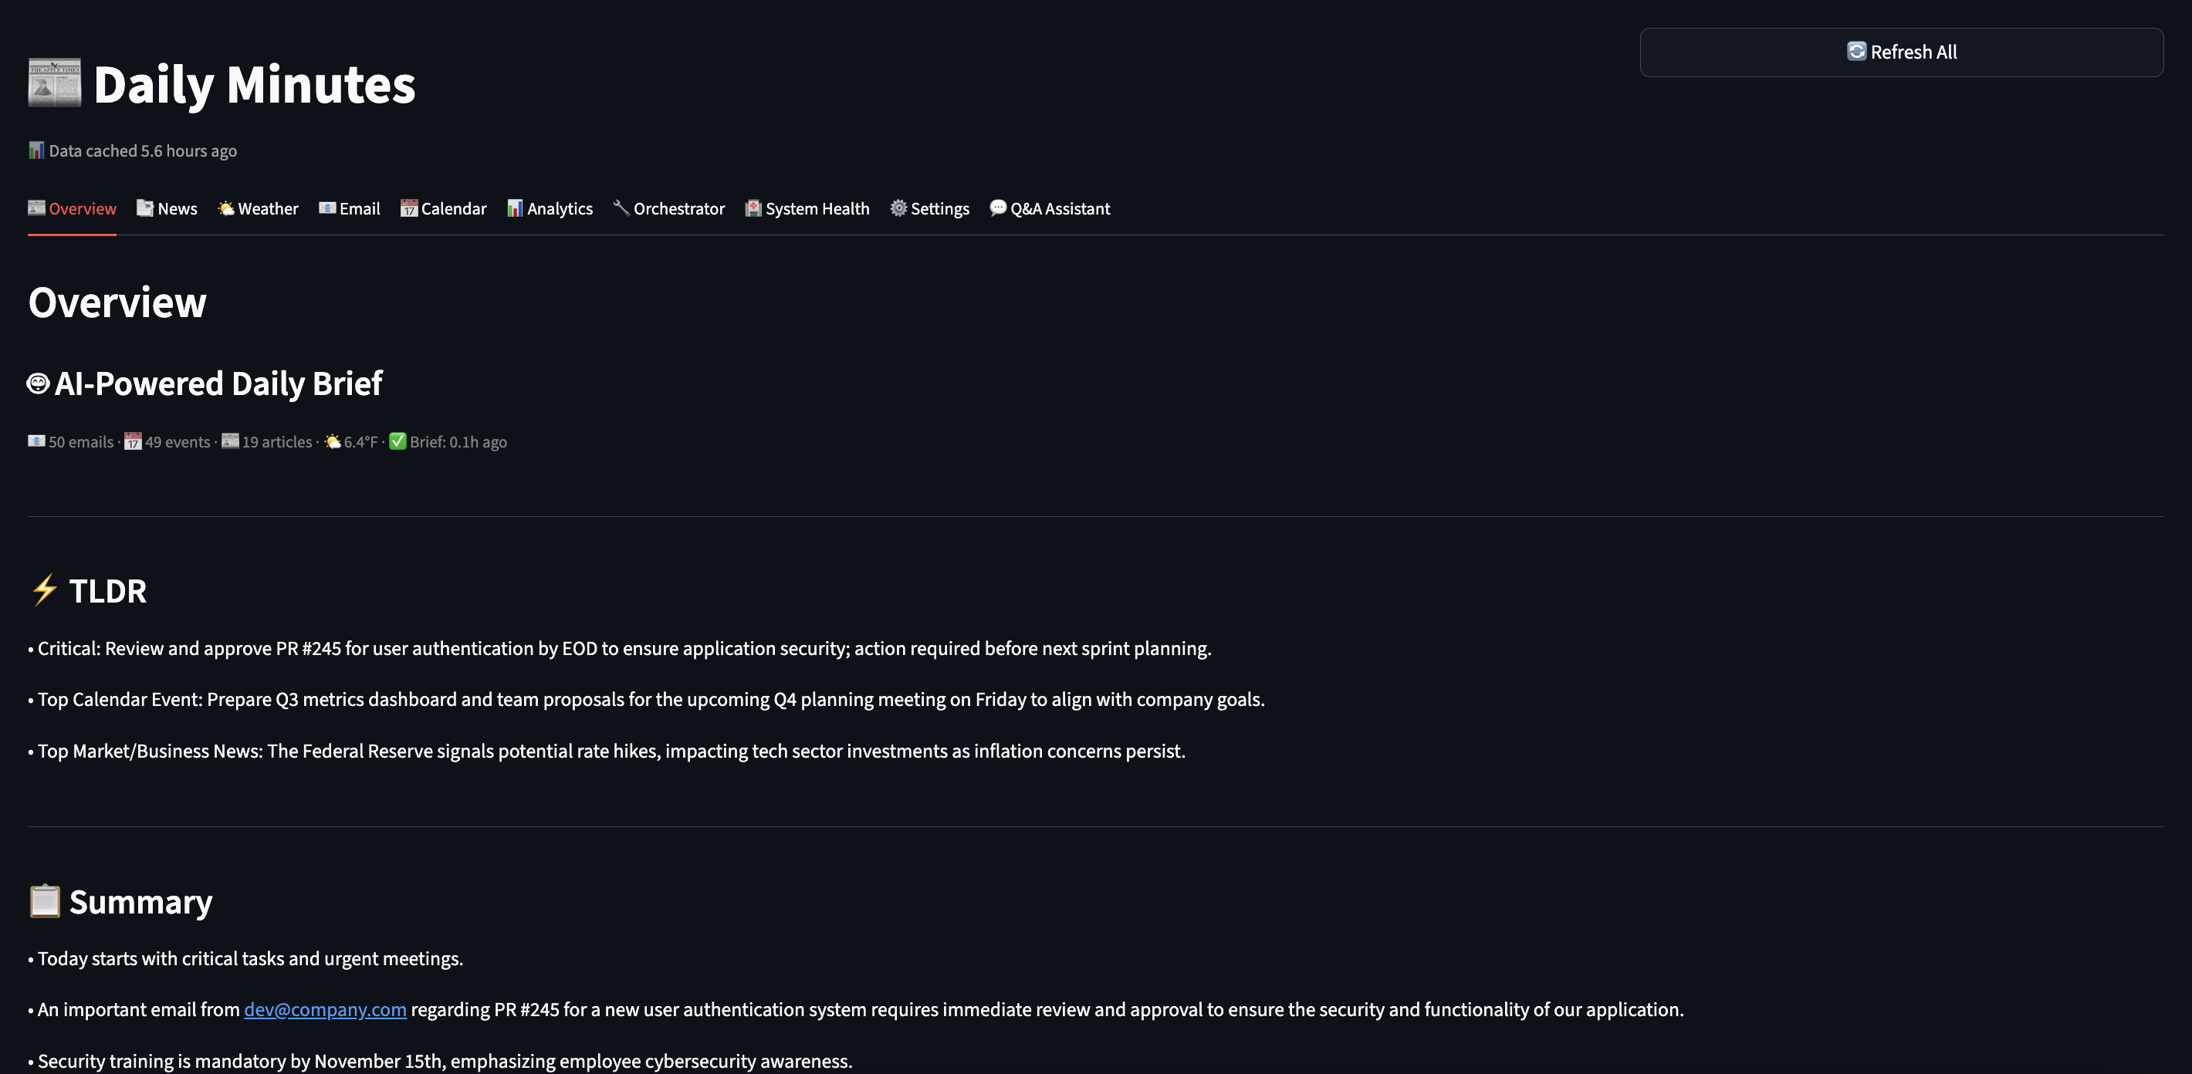
Task: Click the bar chart icon beside Data cached
Action: pyautogui.click(x=36, y=150)
